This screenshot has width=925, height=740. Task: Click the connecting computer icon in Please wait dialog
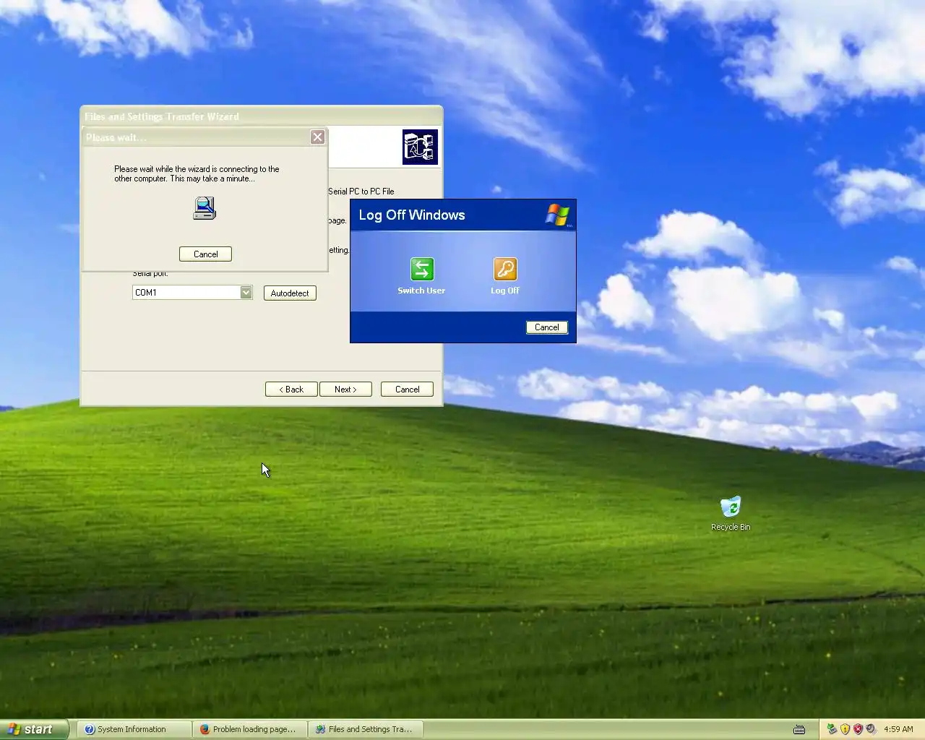pos(205,208)
